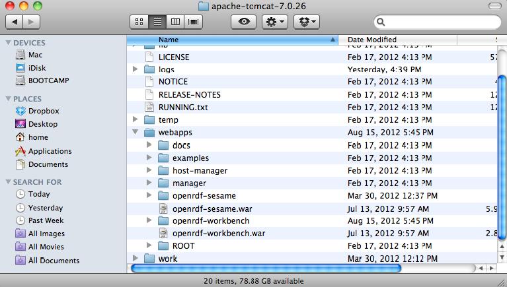This screenshot has width=507, height=287.
Task: Switch to Cover Flow view
Action: pyautogui.click(x=194, y=22)
